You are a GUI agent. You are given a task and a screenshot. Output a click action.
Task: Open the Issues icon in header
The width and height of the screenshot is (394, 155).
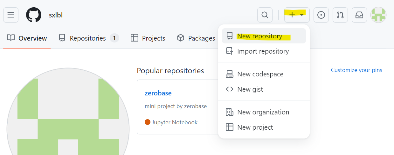(321, 15)
